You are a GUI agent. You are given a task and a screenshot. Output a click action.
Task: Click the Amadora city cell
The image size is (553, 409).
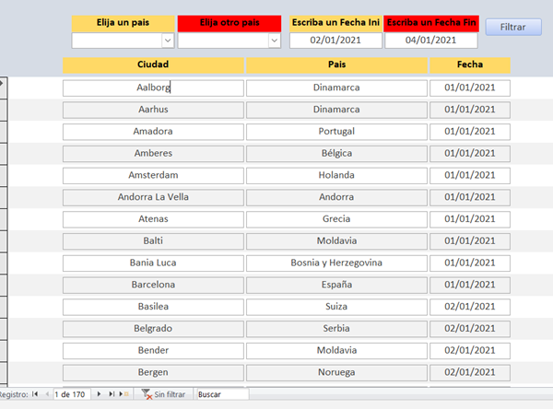[153, 132]
